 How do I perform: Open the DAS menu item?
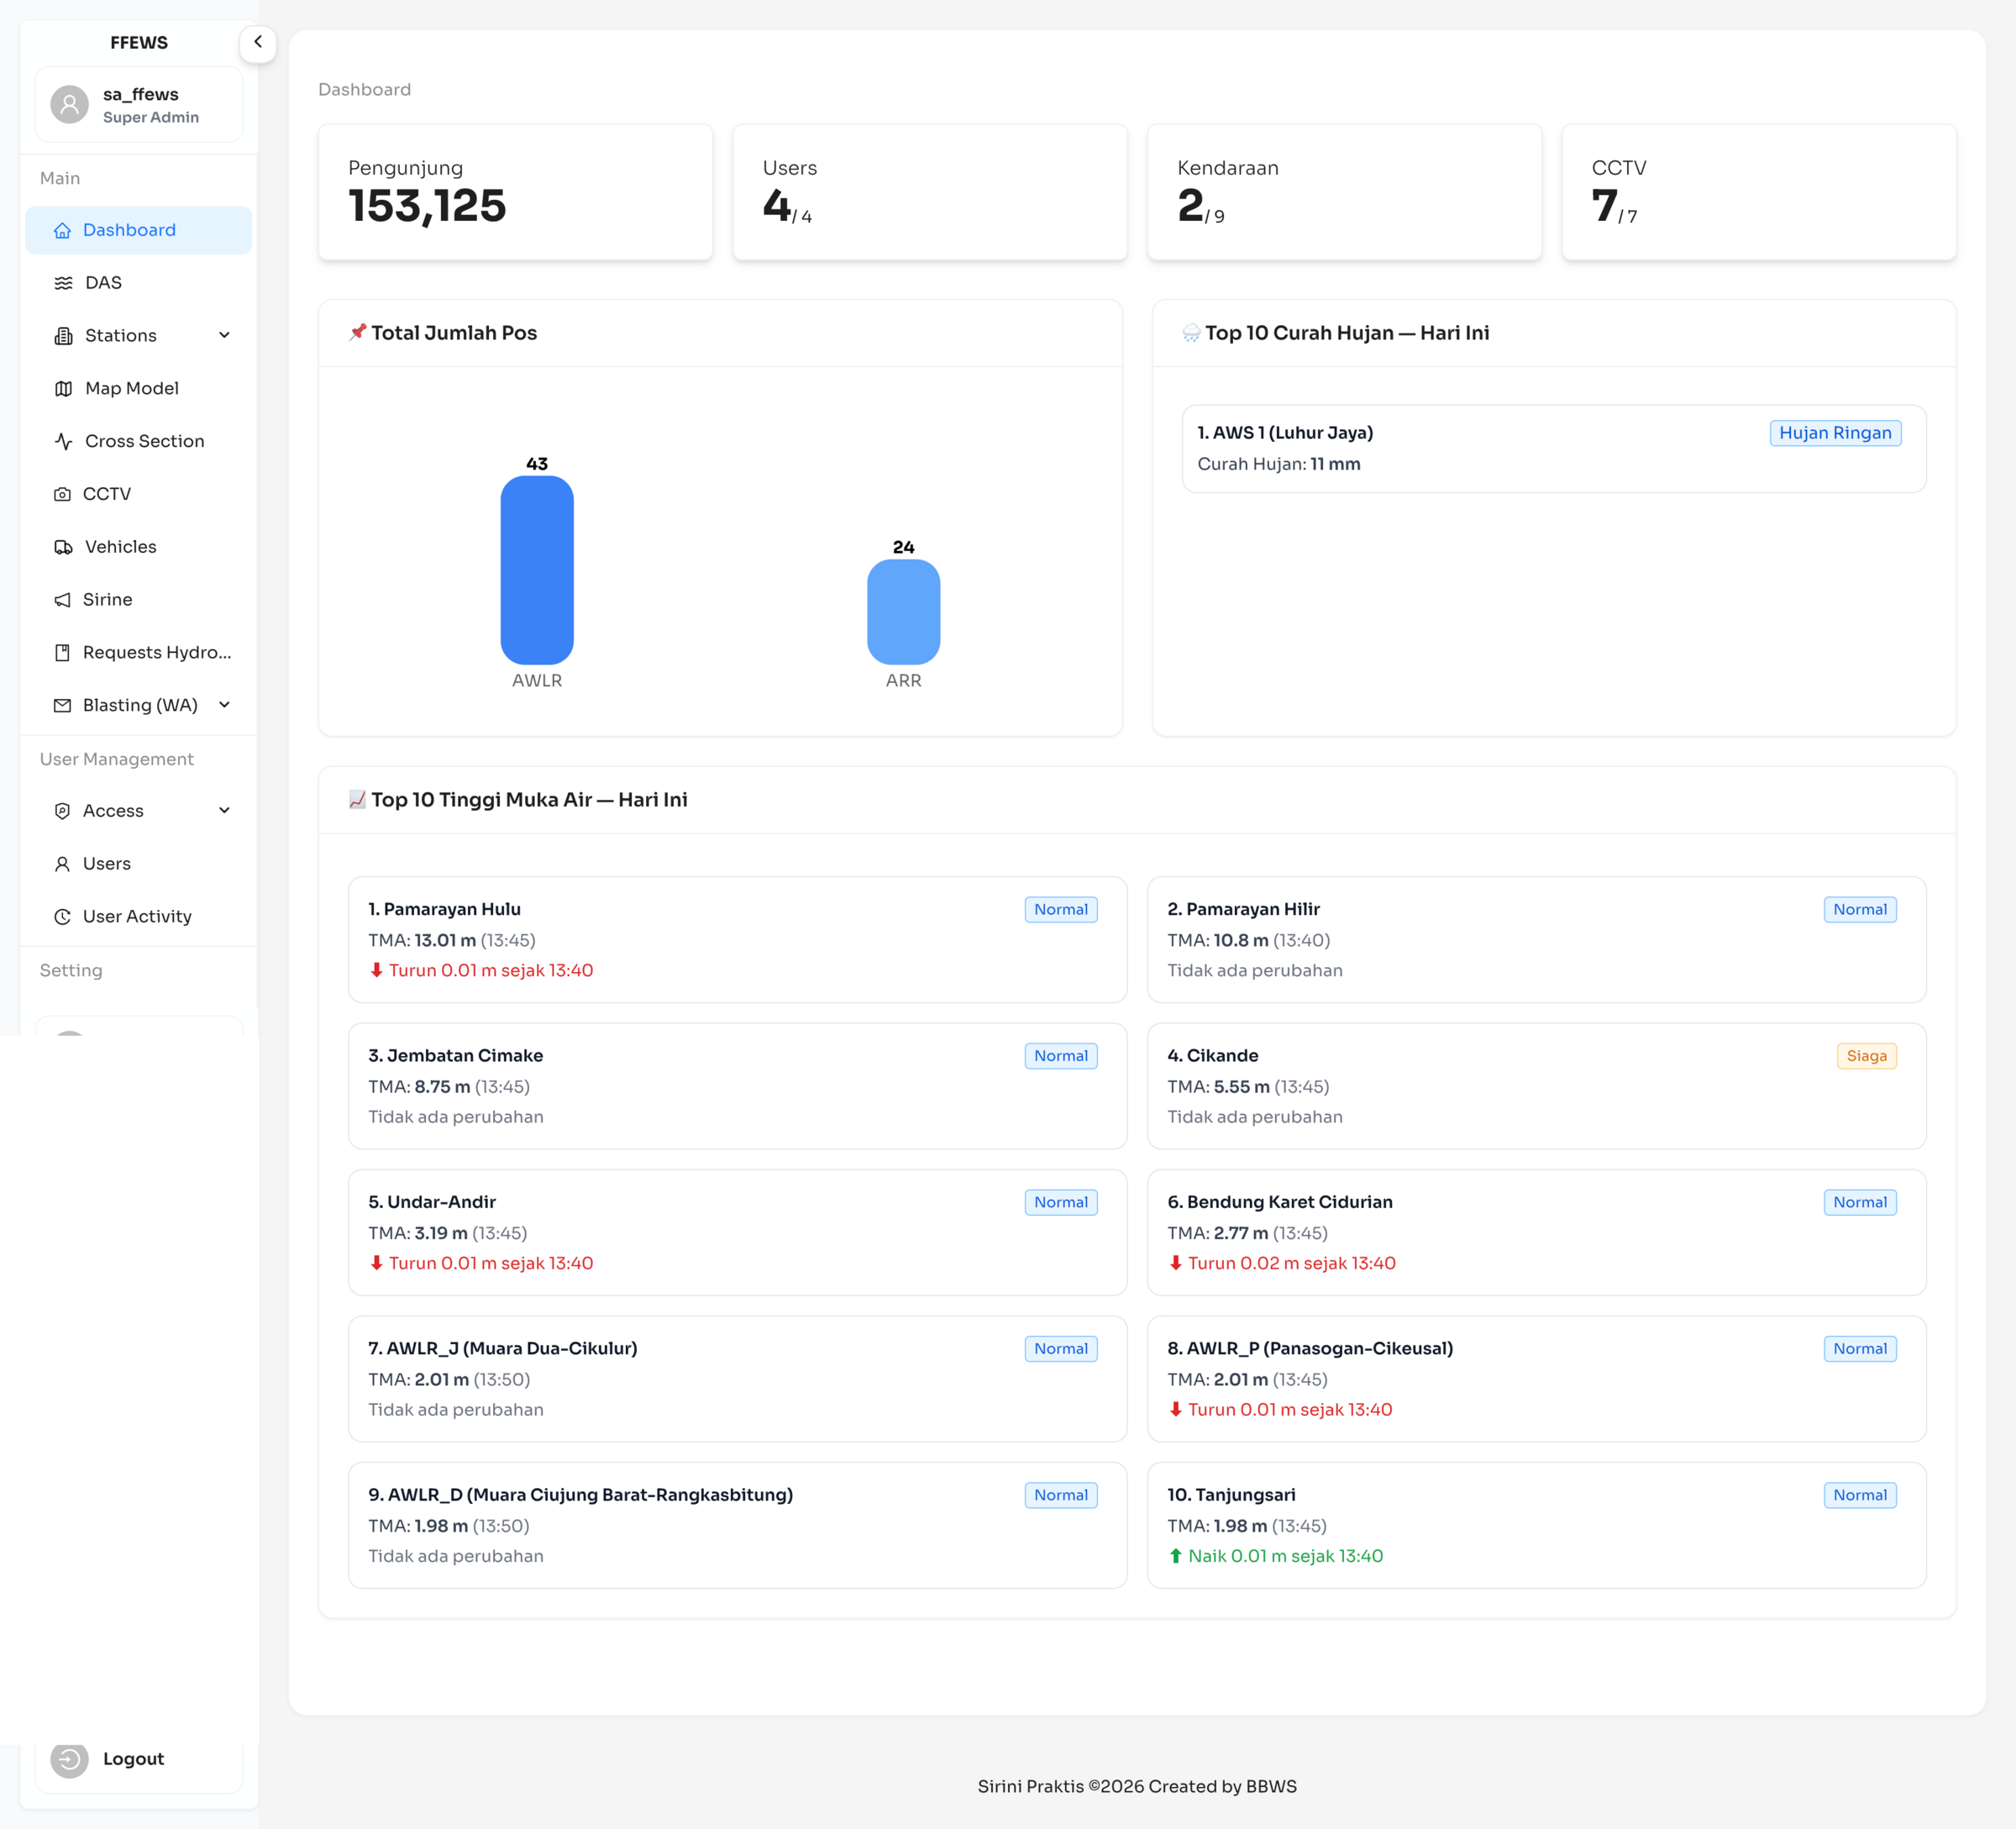138,283
